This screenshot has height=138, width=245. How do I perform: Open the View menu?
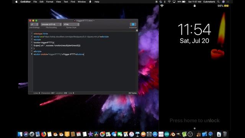[59, 2]
